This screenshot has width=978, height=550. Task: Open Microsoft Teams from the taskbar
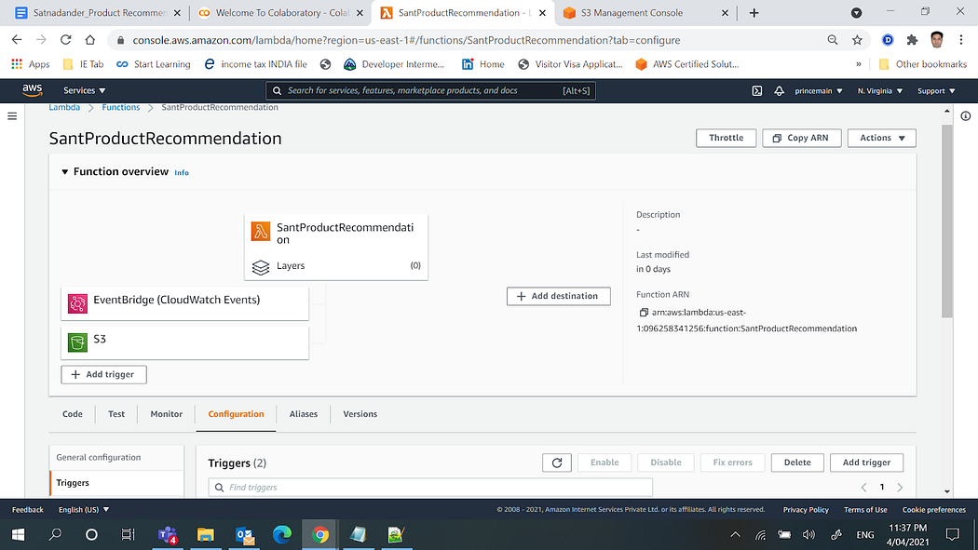pyautogui.click(x=168, y=534)
